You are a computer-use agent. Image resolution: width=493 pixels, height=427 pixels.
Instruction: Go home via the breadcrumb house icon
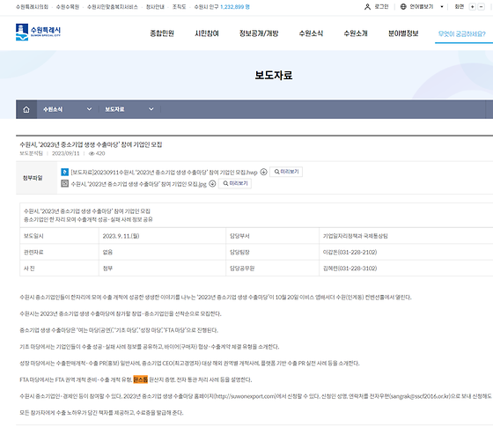tap(26, 109)
